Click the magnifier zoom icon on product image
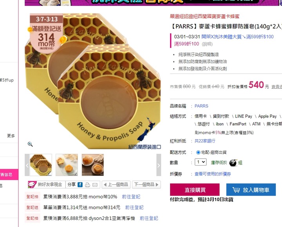282x227 pixels. click(x=30, y=144)
